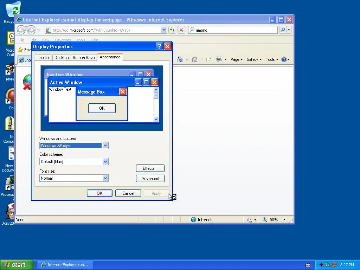This screenshot has height=270, width=360.
Task: Click the Read Mail envelope icon in IE toolbar
Action: click(x=209, y=59)
